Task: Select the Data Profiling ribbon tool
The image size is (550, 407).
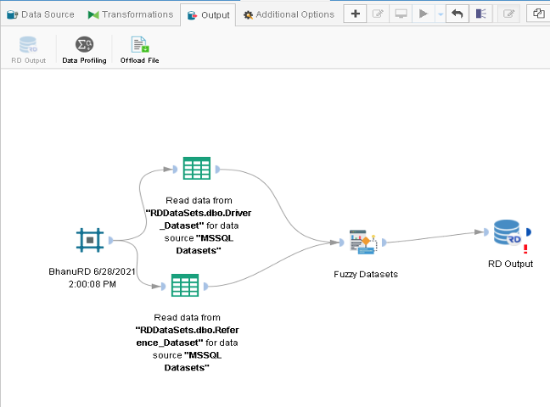Action: (84, 50)
